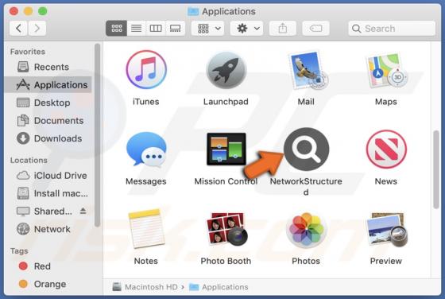Select the Red tag
The height and width of the screenshot is (299, 445).
48,266
